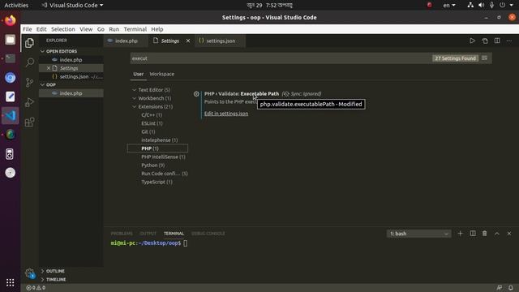Image resolution: width=519 pixels, height=292 pixels.
Task: Select TypeScript (1) settings category
Action: click(157, 182)
